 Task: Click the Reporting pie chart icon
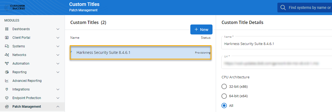click(x=7, y=72)
